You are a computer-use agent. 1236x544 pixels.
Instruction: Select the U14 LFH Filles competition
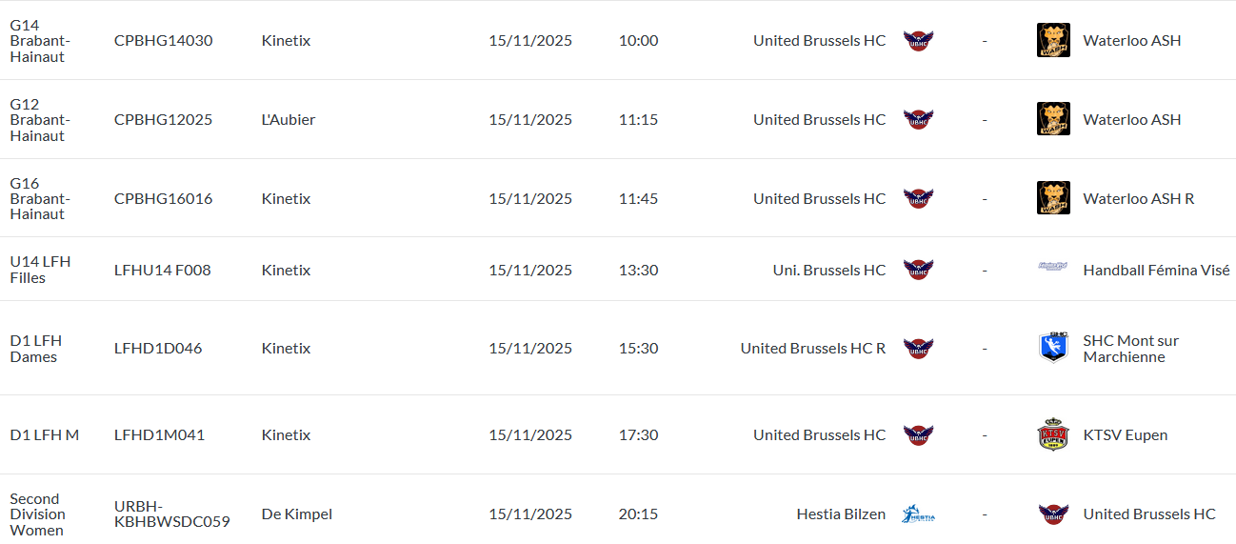pyautogui.click(x=40, y=270)
